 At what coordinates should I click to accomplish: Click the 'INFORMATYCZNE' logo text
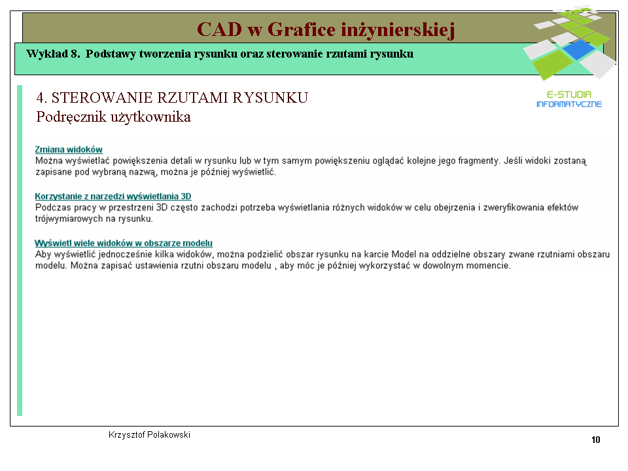[x=569, y=104]
